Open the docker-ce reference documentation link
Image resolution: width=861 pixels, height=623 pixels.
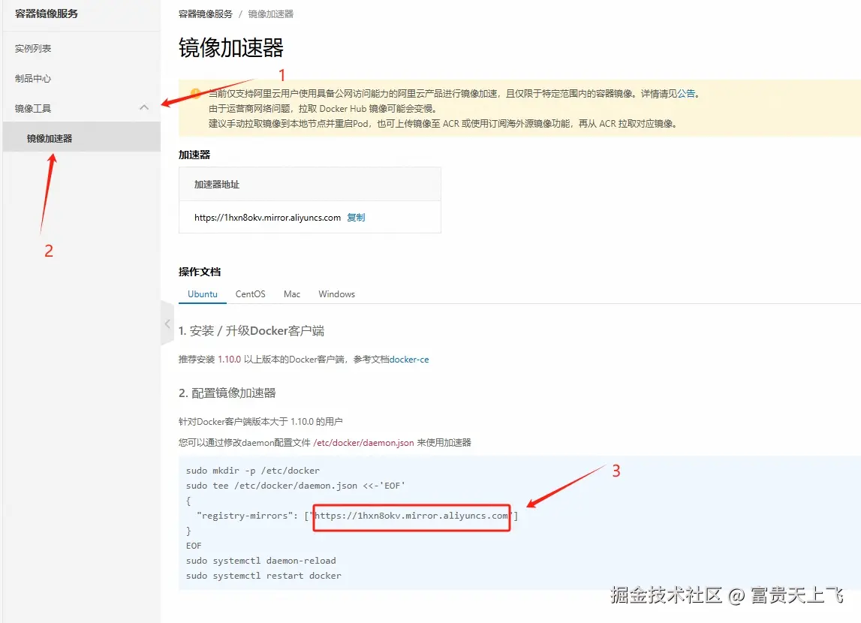409,359
